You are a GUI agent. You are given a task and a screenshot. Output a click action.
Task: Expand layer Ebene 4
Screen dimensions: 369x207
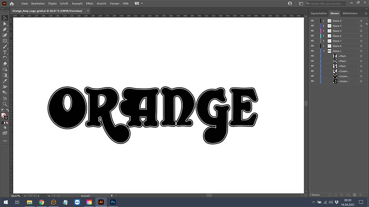coord(324,26)
